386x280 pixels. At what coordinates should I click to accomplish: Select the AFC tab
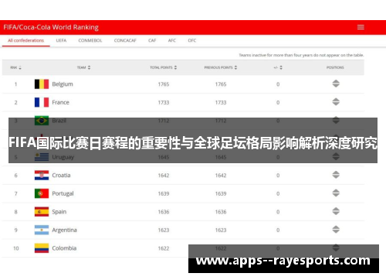coord(172,40)
